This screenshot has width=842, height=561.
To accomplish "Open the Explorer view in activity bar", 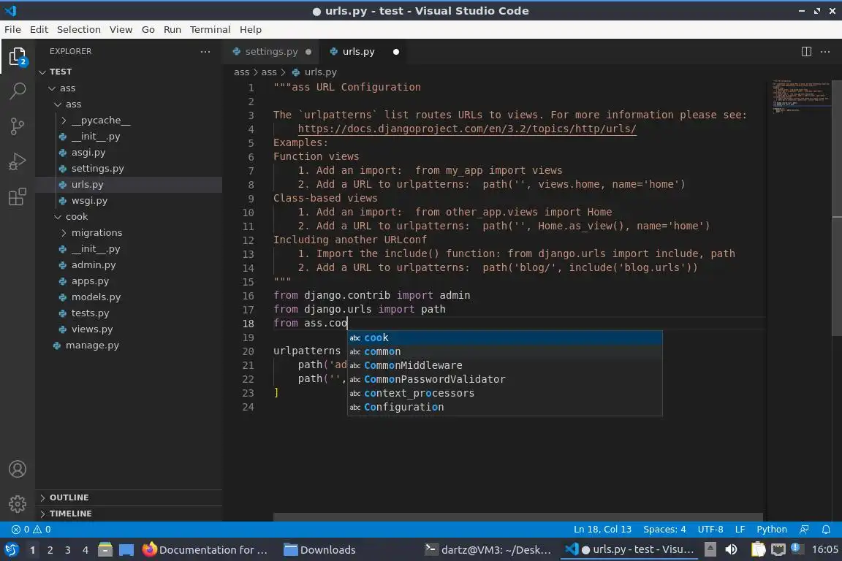I will coord(18,56).
